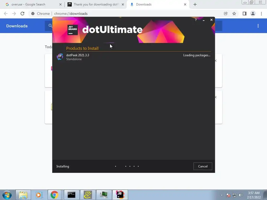Switch to Chrome in taskbar
The image size is (267, 200).
click(x=54, y=195)
